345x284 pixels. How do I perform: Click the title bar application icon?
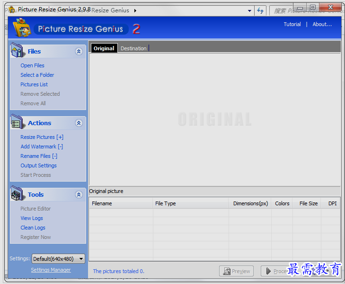tap(12, 9)
